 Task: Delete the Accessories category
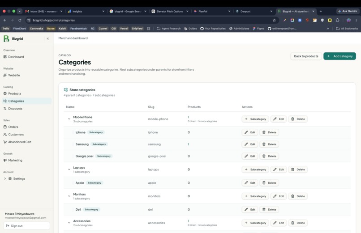(298, 223)
